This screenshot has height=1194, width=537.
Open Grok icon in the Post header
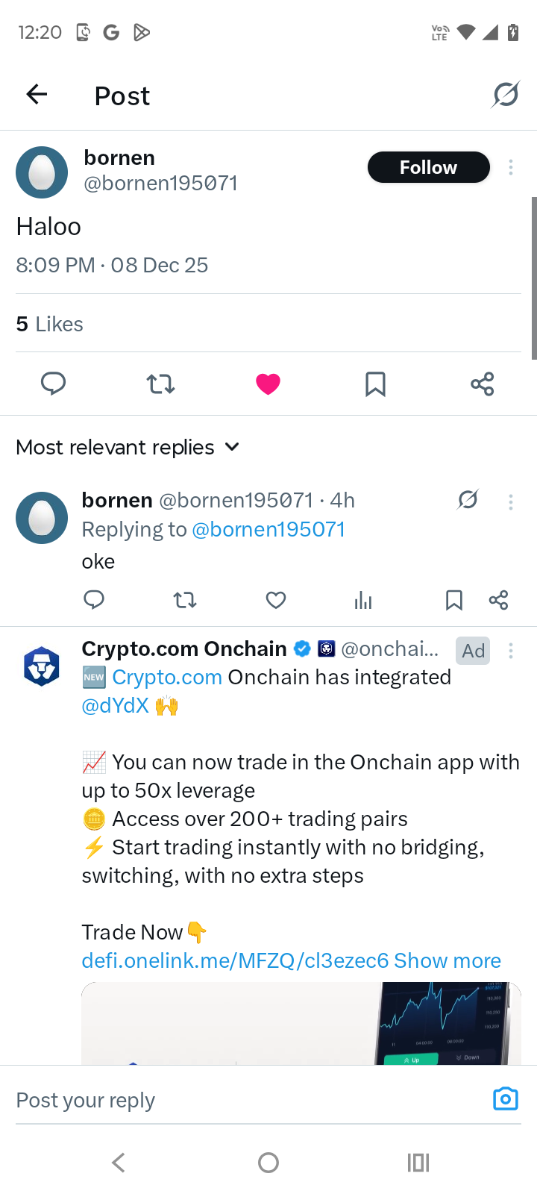505,95
